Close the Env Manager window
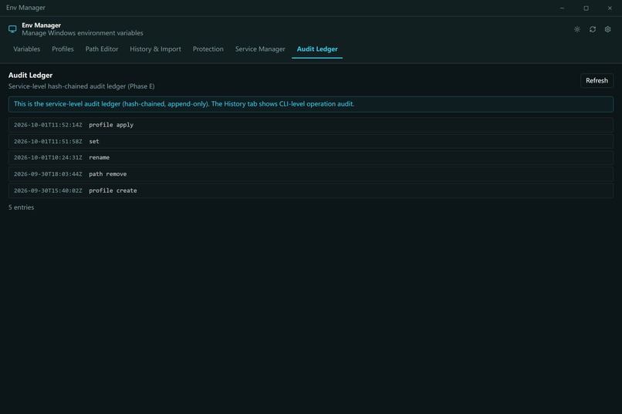Viewport: 622px width, 414px height. pos(610,8)
